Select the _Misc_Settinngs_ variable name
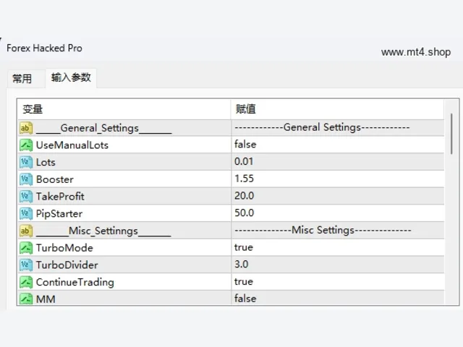Screen dimensions: 463x347 coord(103,231)
